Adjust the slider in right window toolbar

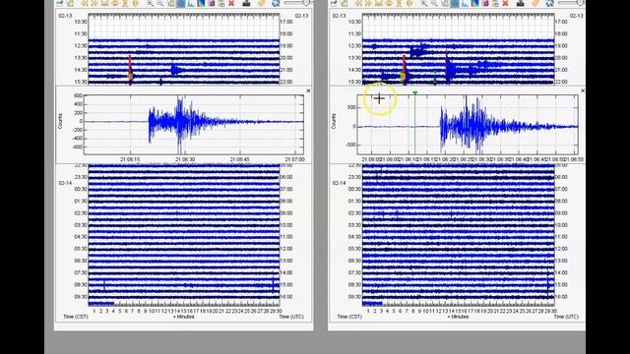click(580, 3)
